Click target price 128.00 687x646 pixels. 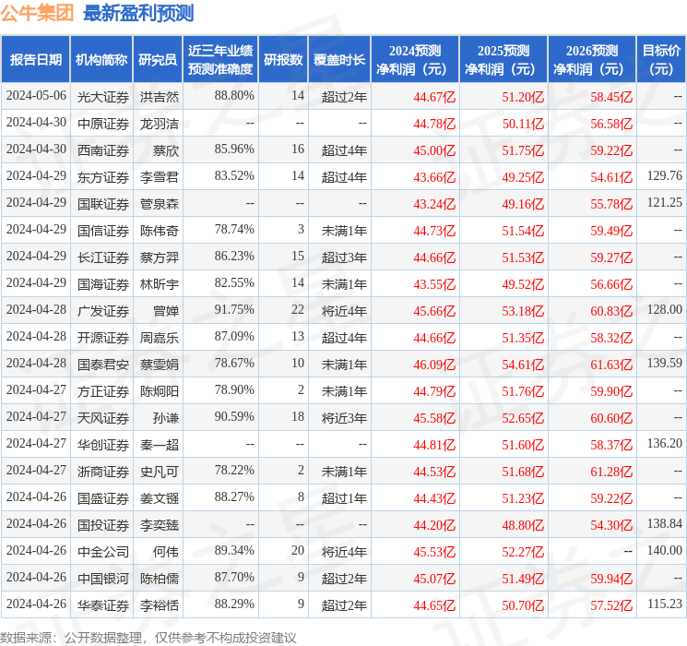pyautogui.click(x=665, y=310)
